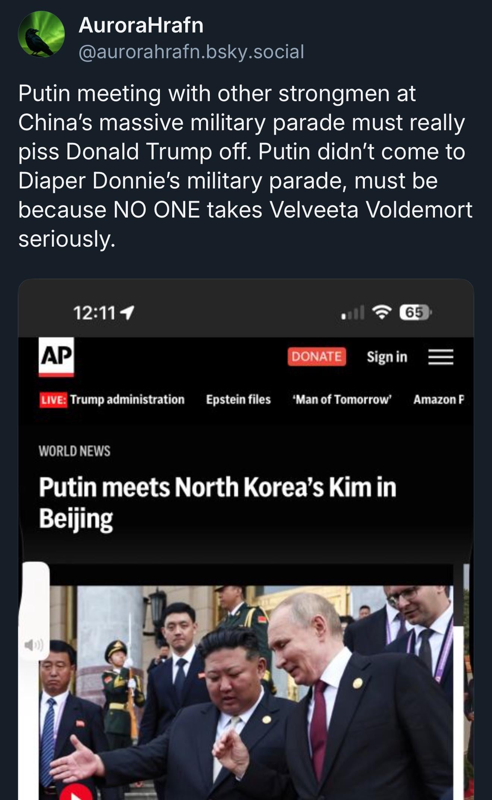Tap the battery indicator showing 65
The height and width of the screenshot is (800, 492).
[x=415, y=312]
